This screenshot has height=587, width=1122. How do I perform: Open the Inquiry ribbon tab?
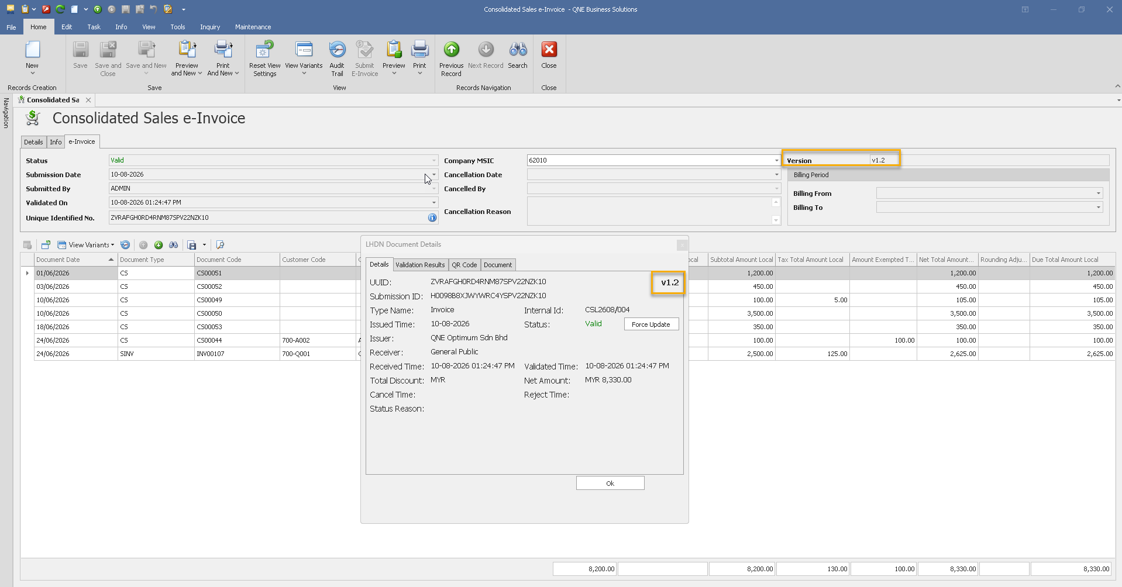click(x=210, y=27)
